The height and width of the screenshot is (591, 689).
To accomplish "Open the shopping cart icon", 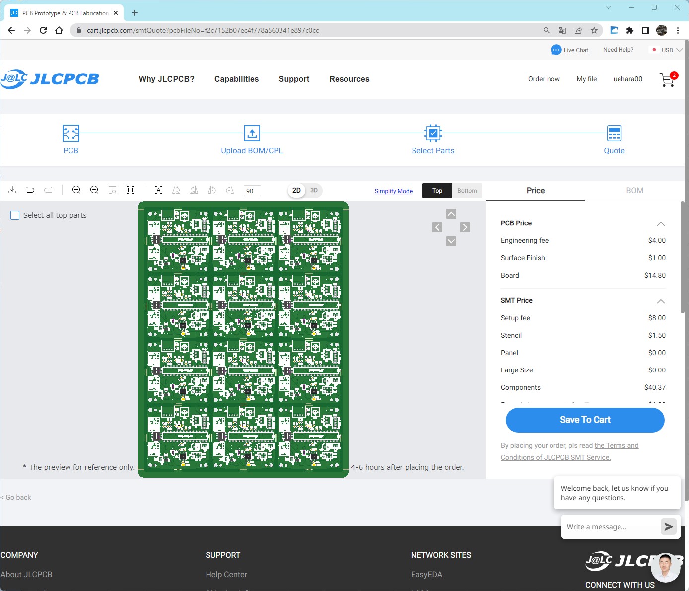I will pos(667,79).
